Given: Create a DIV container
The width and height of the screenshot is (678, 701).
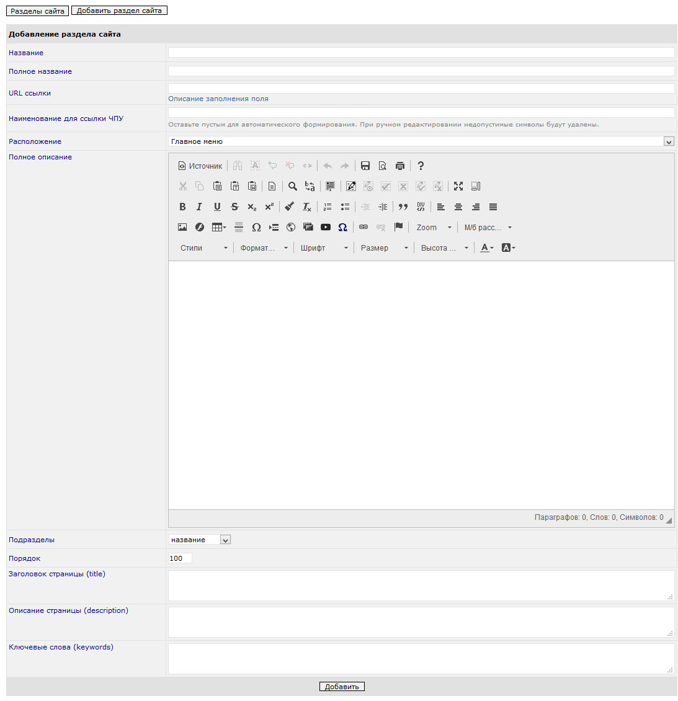Looking at the screenshot, I should point(420,207).
